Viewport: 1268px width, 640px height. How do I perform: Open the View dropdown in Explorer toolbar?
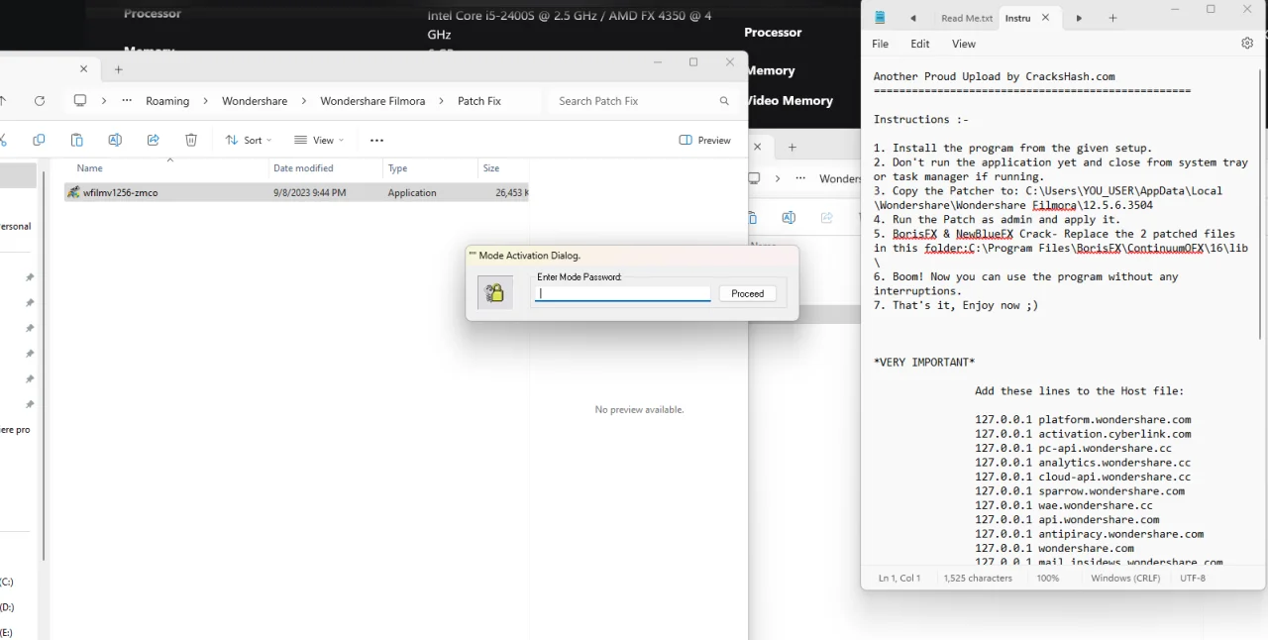[319, 140]
